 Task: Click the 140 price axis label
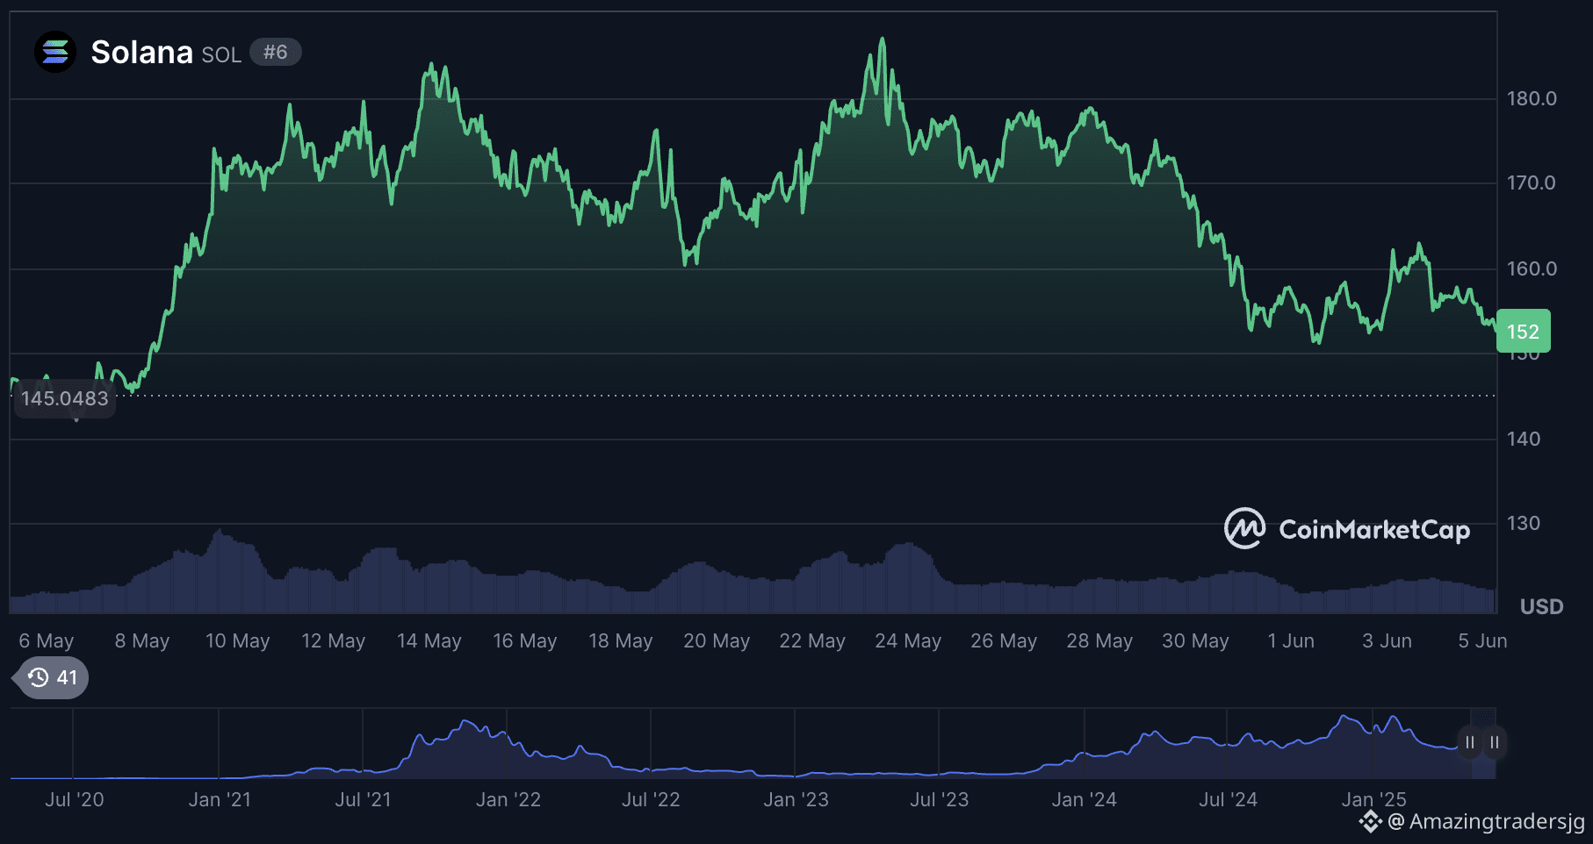tap(1524, 439)
